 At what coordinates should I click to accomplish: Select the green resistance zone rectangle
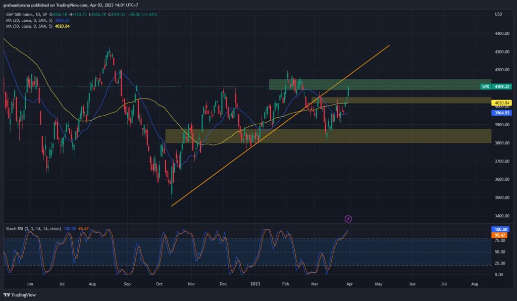pyautogui.click(x=380, y=84)
